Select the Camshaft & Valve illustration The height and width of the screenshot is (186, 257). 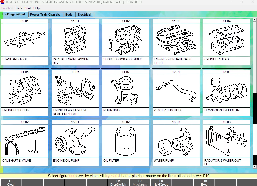point(25,141)
